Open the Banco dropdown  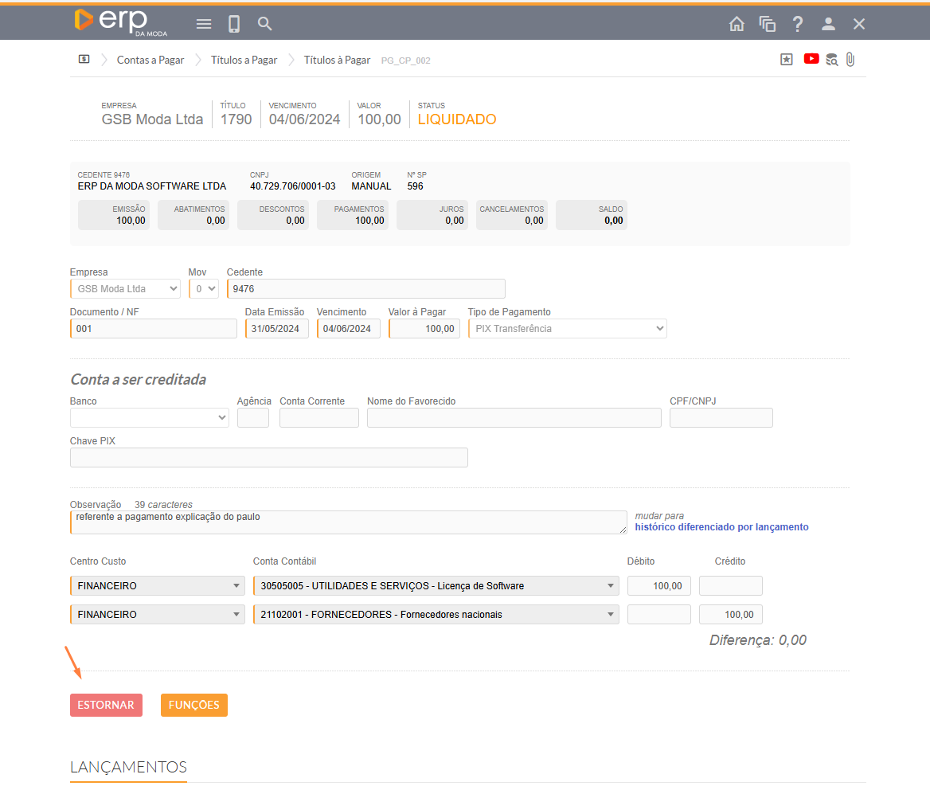coord(150,418)
